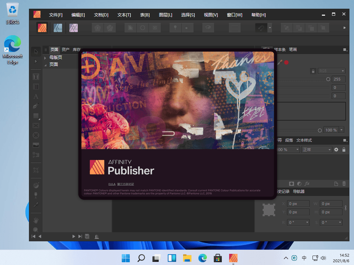
Task: Open the 视图[V] menu
Action: pos(211,15)
